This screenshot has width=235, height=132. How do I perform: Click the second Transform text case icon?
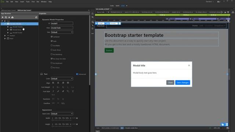(x=58, y=99)
